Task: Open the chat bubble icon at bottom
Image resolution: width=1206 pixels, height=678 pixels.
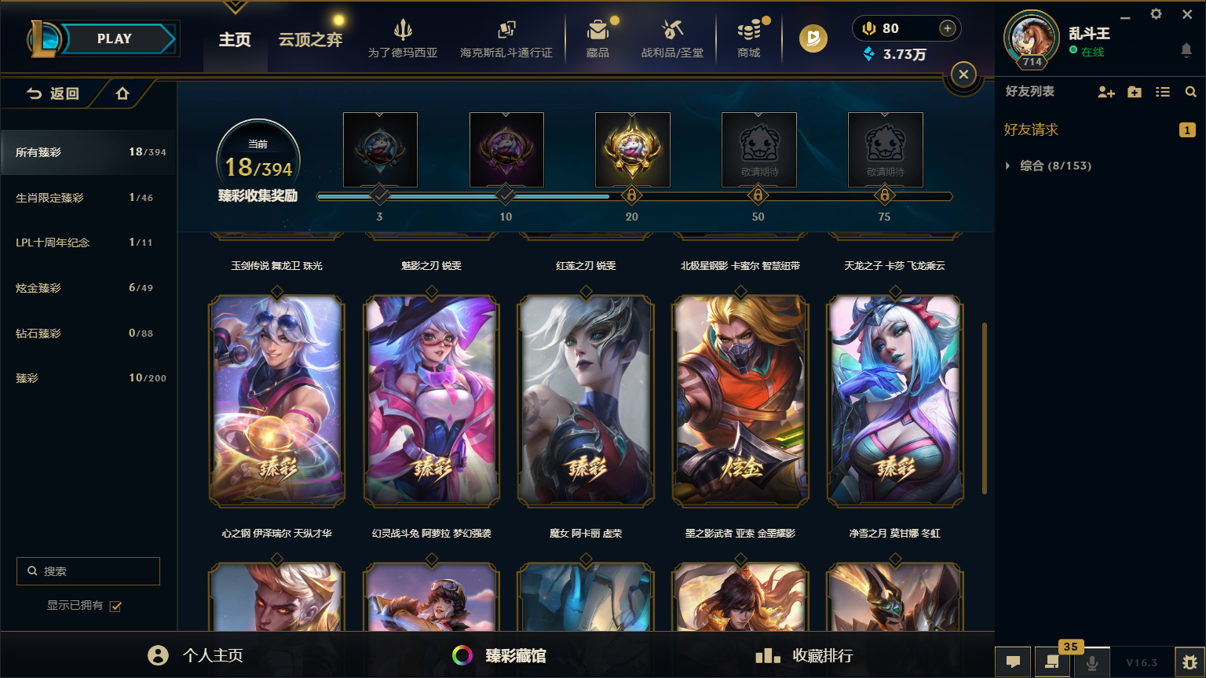Action: pos(1014,662)
